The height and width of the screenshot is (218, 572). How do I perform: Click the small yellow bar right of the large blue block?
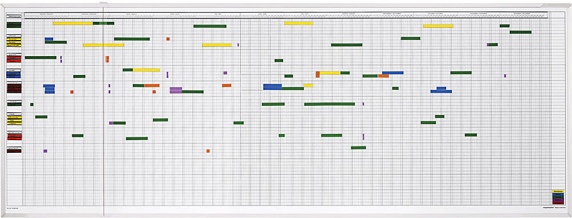309,85
